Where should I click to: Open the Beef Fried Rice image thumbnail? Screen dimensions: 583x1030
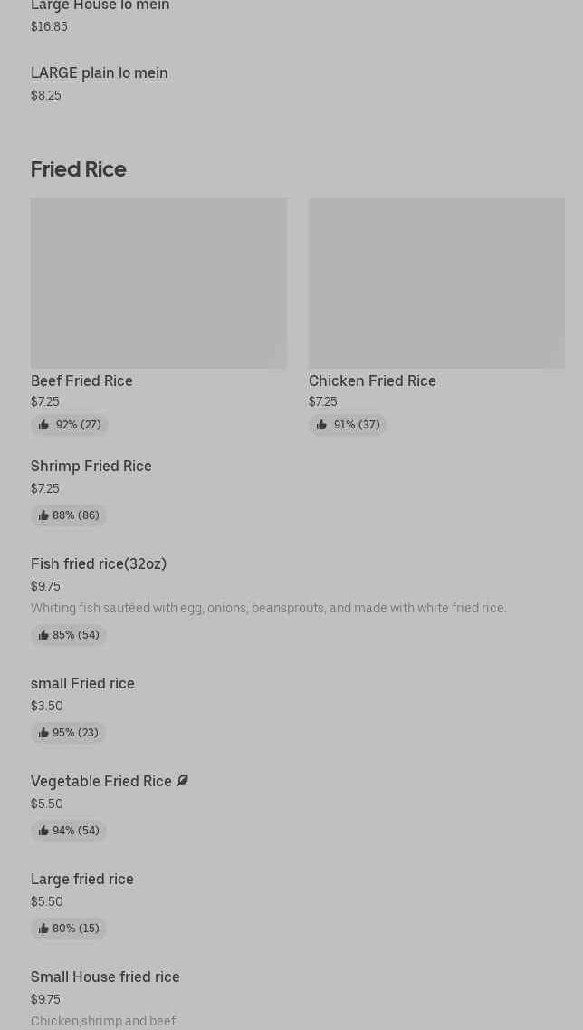pos(158,283)
